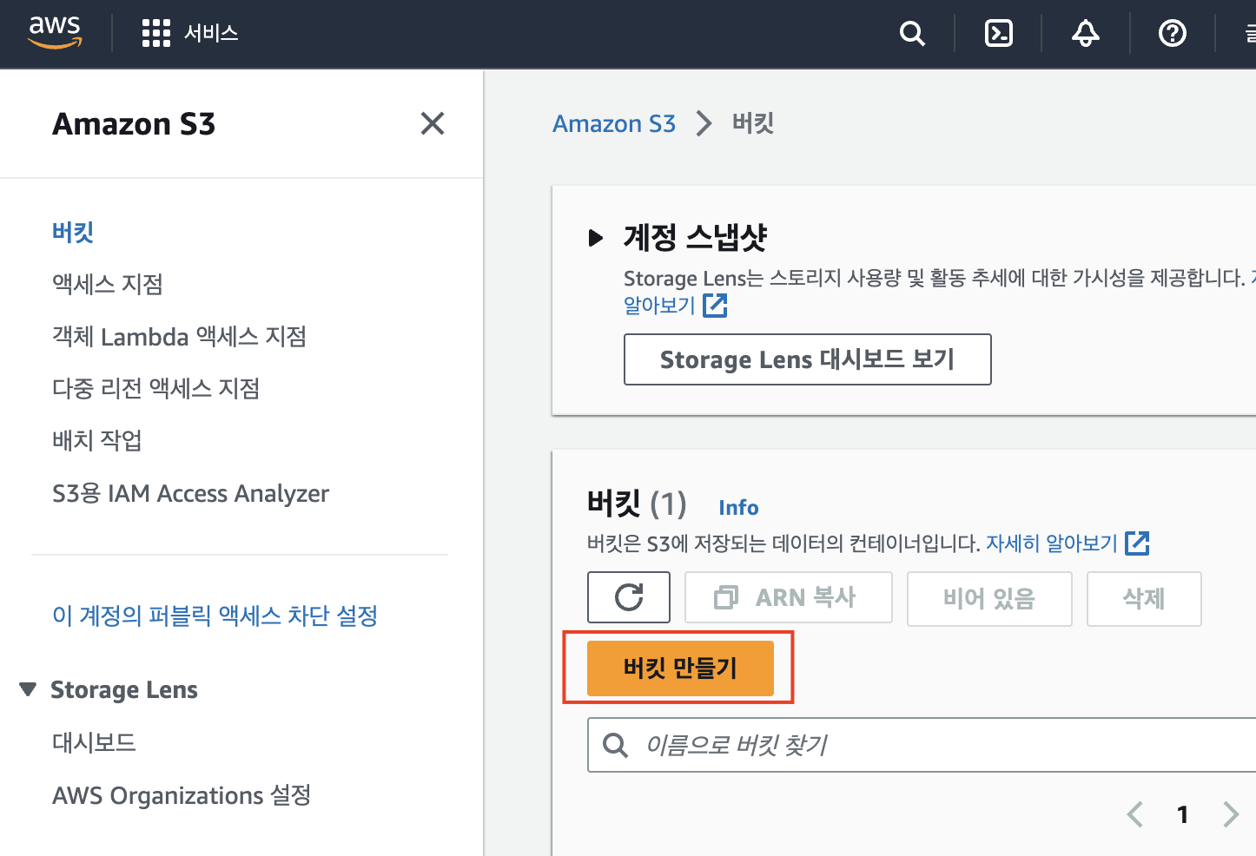Launch CloudShell terminal icon
The width and height of the screenshot is (1256, 856).
pos(999,34)
